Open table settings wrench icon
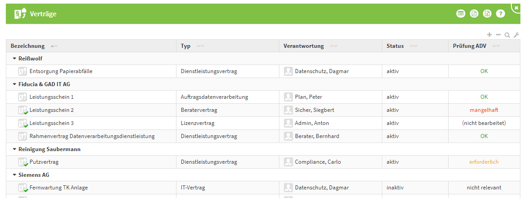 click(x=516, y=35)
